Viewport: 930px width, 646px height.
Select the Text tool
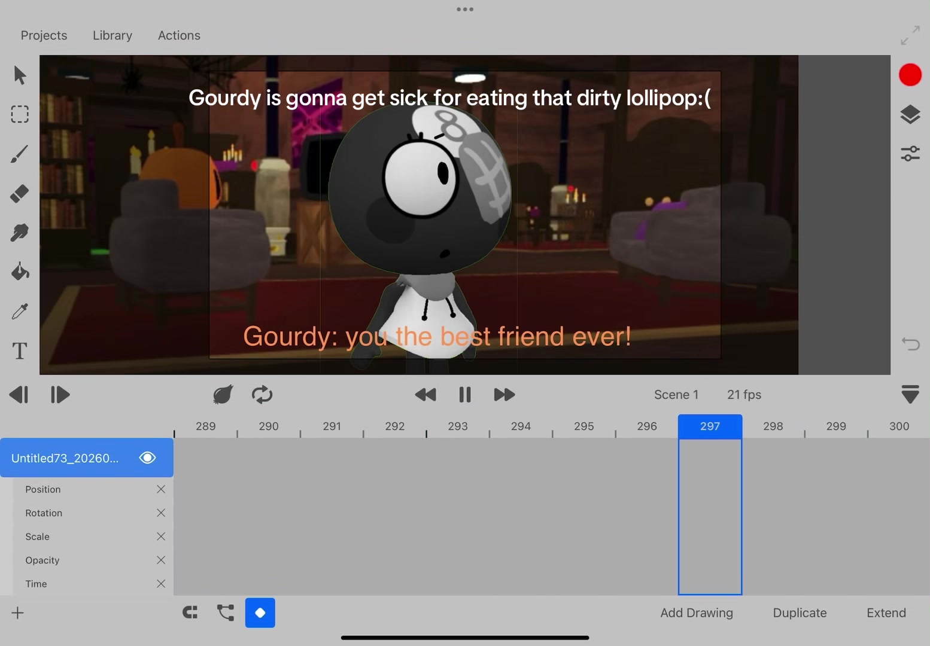pos(20,351)
